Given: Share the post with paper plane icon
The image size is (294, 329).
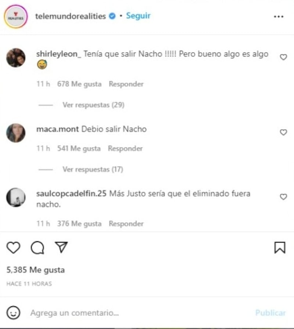Looking at the screenshot, I should (61, 247).
